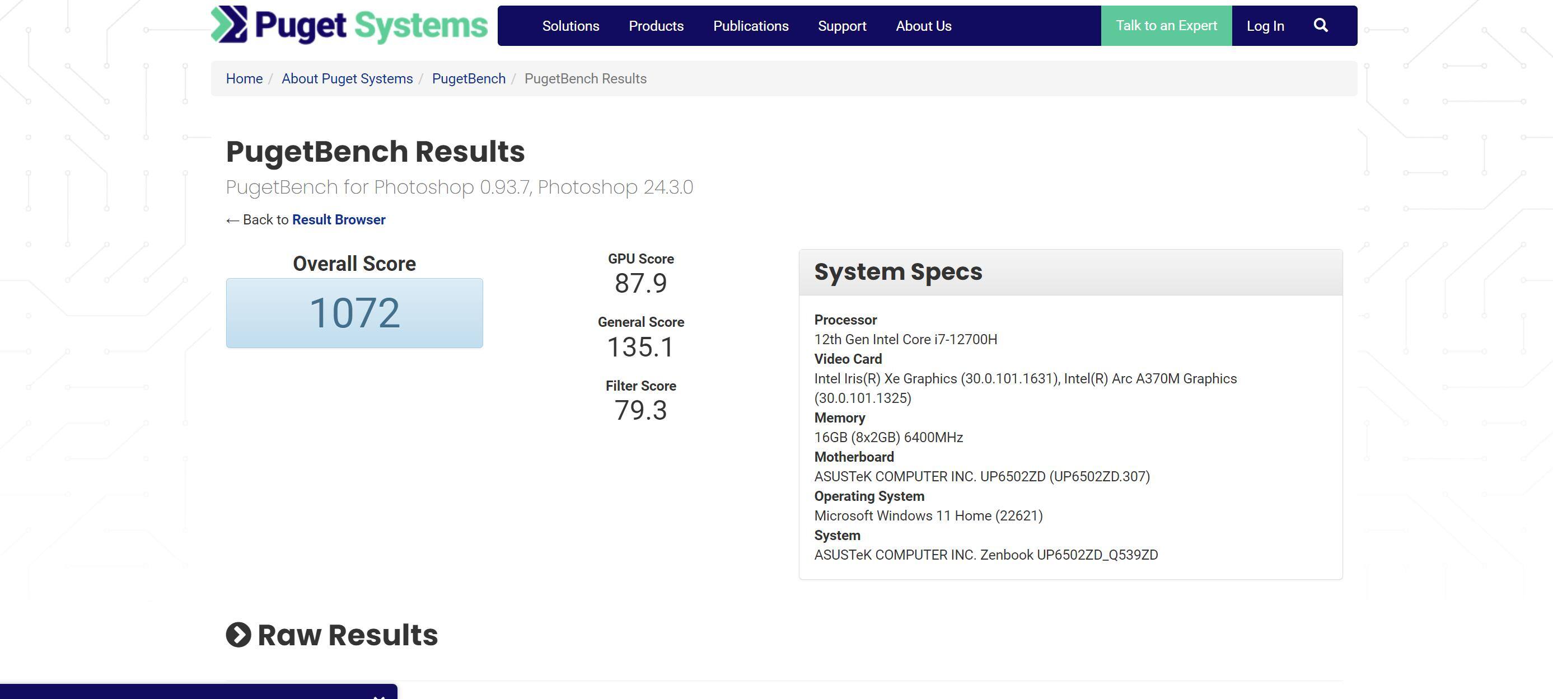The height and width of the screenshot is (699, 1553).
Task: Click the Puget Systems wordmark text
Action: tap(371, 26)
